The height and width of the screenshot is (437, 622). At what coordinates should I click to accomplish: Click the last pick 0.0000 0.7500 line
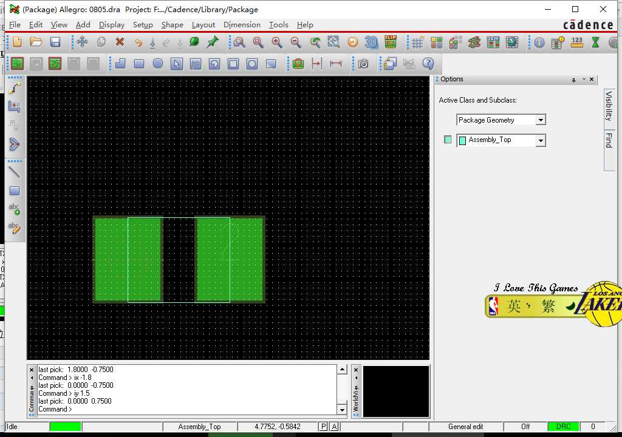click(x=75, y=401)
